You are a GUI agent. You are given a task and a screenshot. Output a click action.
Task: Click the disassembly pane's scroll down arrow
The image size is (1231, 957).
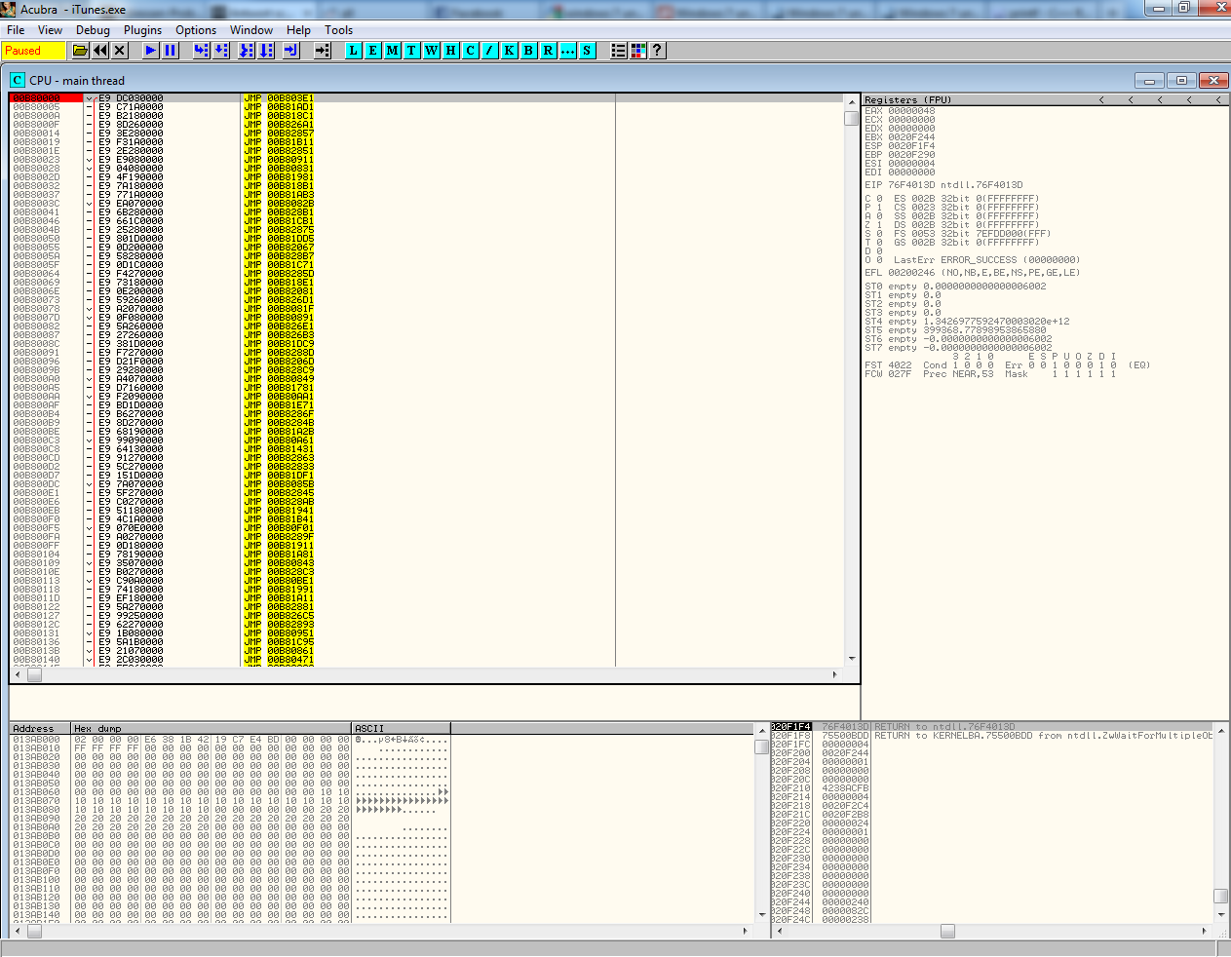(852, 659)
